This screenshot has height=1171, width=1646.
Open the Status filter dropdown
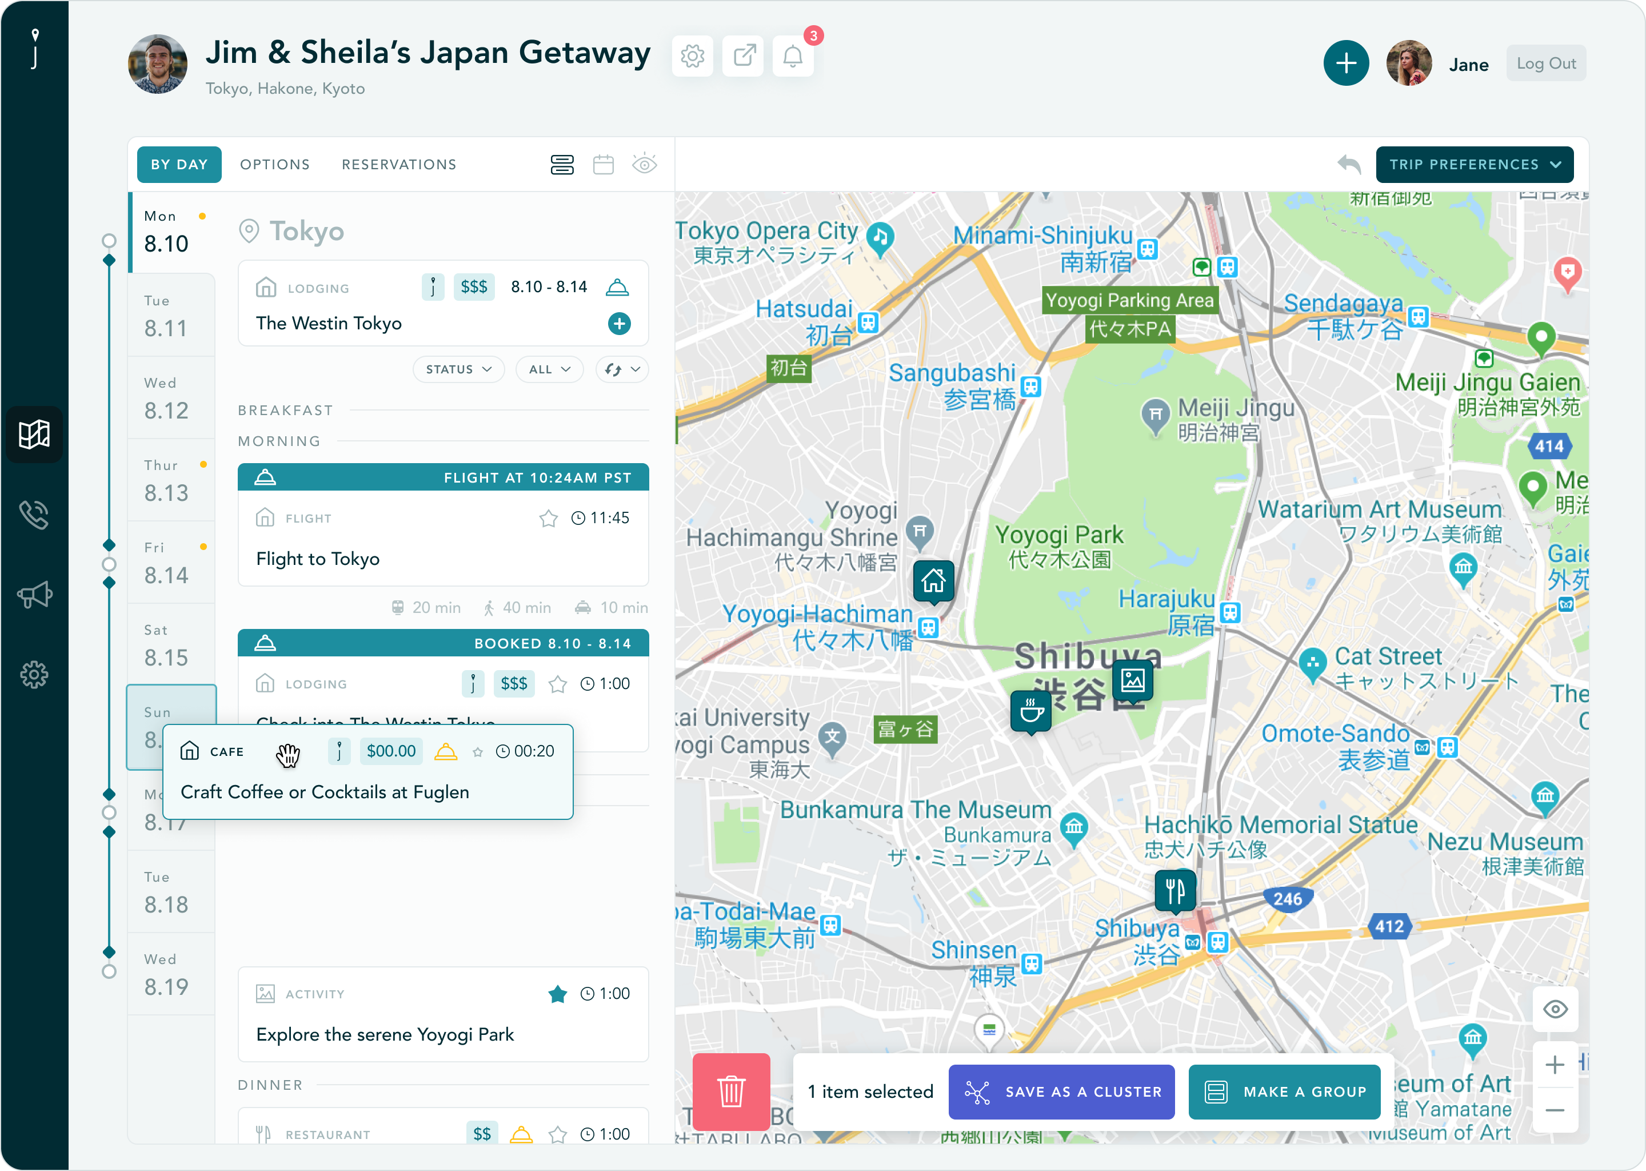click(458, 369)
